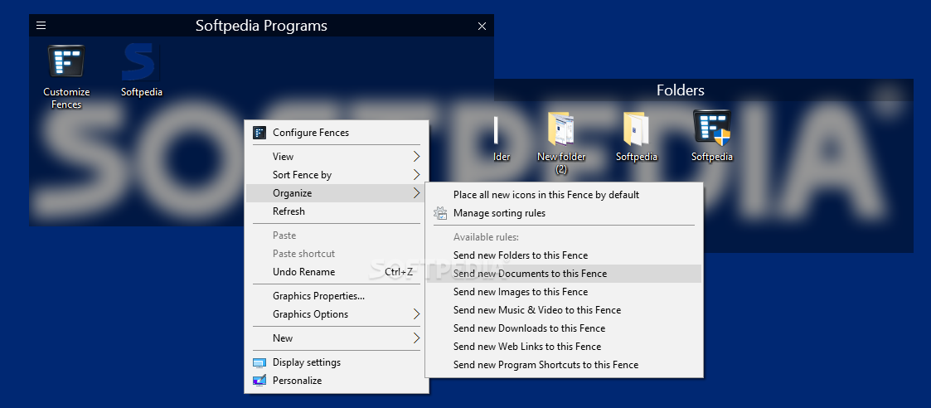This screenshot has width=931, height=408.
Task: Expand the View submenu arrow
Action: coord(416,157)
